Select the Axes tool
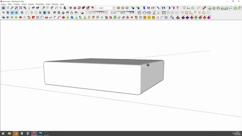 61,8
